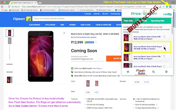Select 3 GB RAM option
This screenshot has width=176, height=110.
point(88,92)
